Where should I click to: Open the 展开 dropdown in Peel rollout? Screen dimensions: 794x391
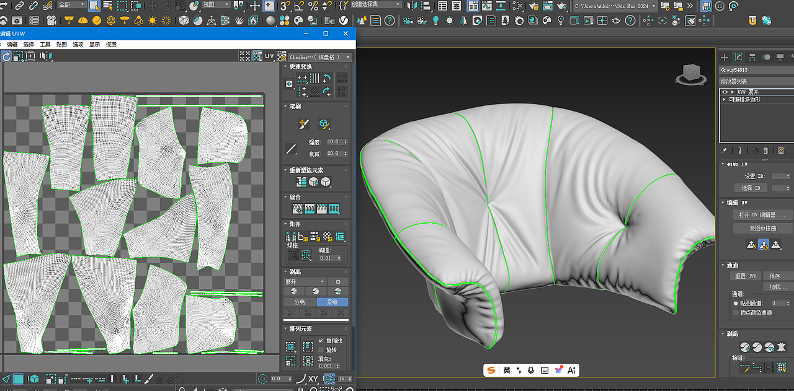[305, 282]
